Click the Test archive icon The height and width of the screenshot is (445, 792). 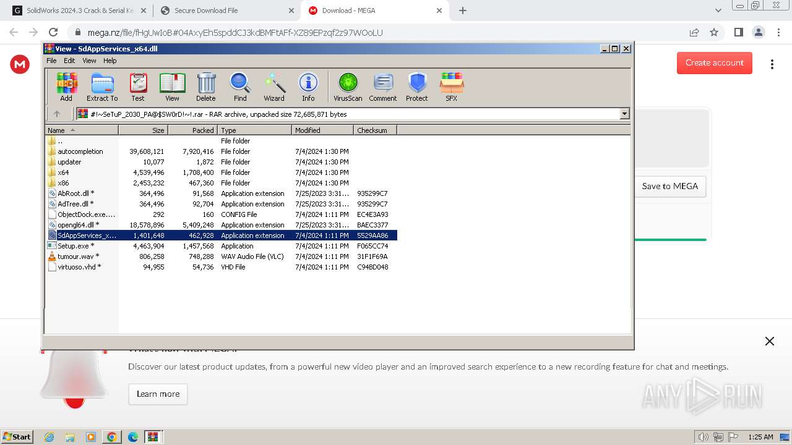pyautogui.click(x=138, y=87)
